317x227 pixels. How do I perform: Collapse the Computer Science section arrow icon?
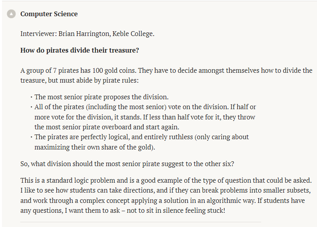click(11, 14)
